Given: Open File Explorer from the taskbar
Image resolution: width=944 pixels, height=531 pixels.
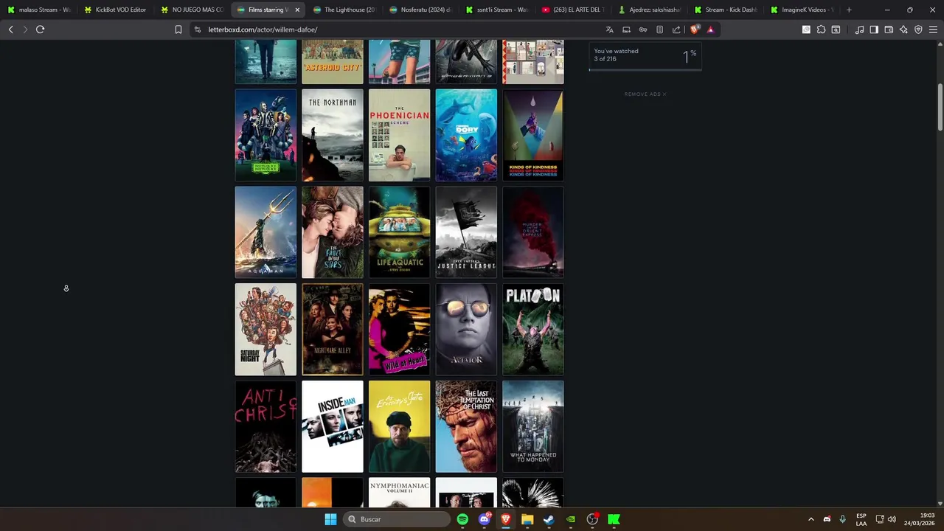Looking at the screenshot, I should pyautogui.click(x=527, y=519).
